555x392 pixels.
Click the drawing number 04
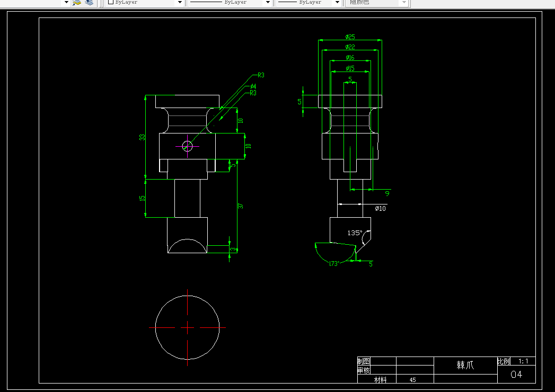(516, 375)
